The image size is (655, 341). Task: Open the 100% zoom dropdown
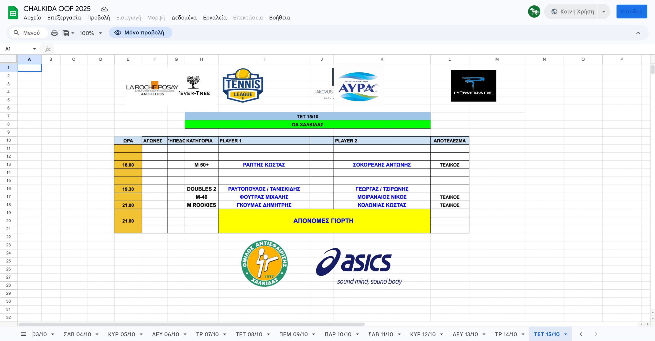(x=91, y=33)
